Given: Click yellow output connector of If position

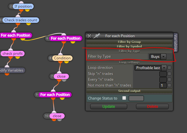Looking at the screenshot, I should pos(27,10).
